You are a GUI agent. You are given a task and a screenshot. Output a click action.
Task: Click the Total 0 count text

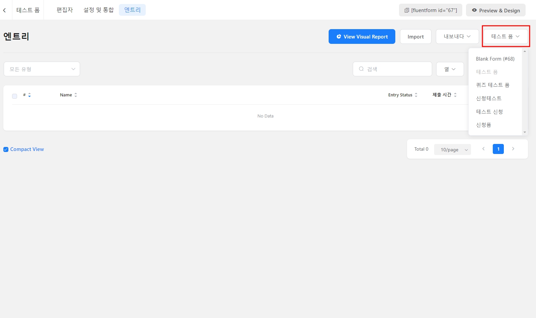click(421, 149)
